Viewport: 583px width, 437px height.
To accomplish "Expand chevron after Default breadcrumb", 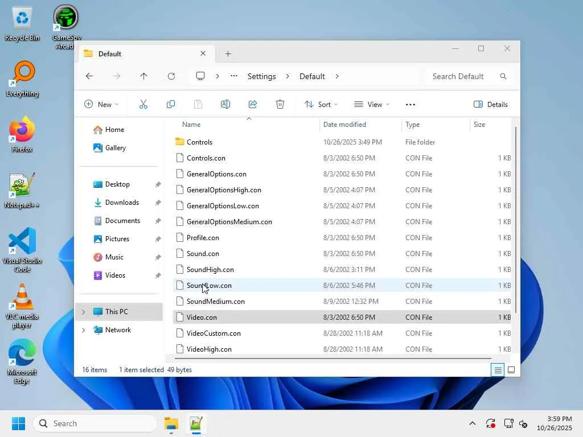I will pyautogui.click(x=337, y=76).
